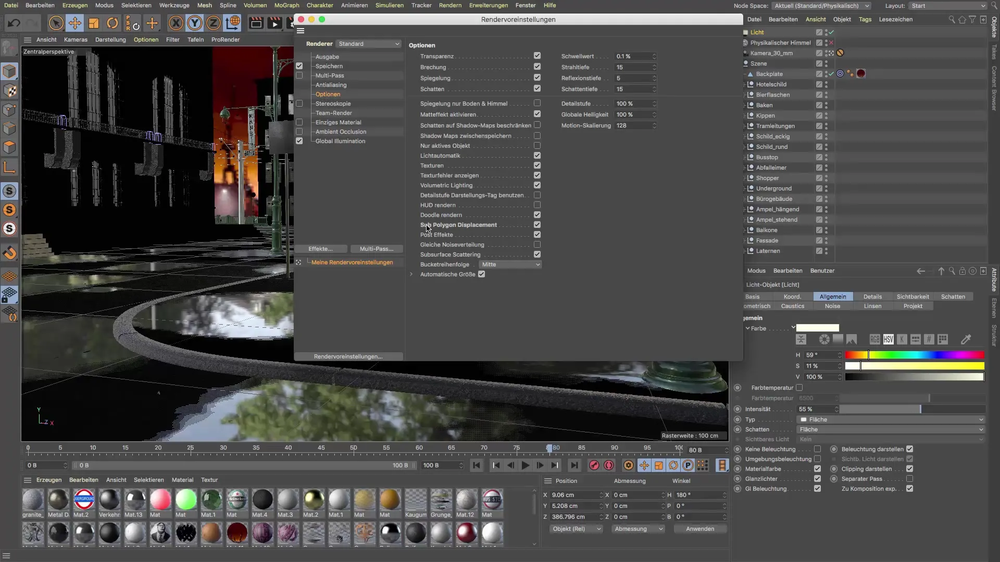Image resolution: width=1000 pixels, height=562 pixels.
Task: Open the Node Space dropdown
Action: pos(821,6)
